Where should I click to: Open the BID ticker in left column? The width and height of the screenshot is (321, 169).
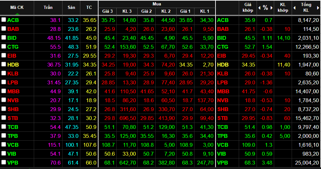(12, 38)
